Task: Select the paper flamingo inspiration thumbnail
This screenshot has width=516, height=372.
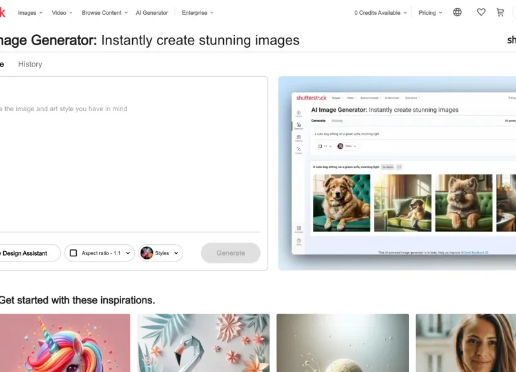Action: [203, 343]
